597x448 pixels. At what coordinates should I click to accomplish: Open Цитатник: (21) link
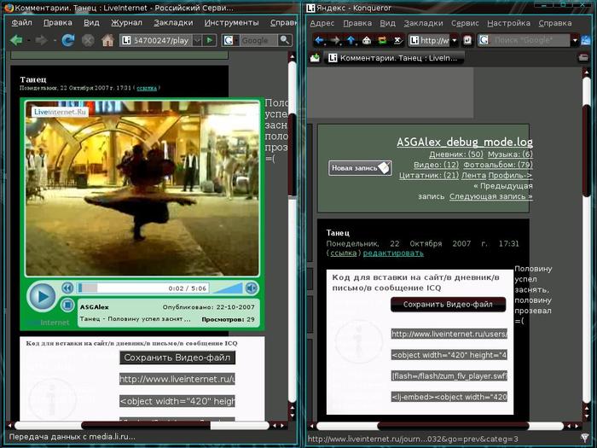pyautogui.click(x=429, y=175)
